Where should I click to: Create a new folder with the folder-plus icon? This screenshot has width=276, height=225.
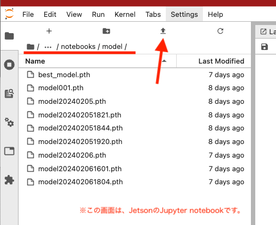106,31
